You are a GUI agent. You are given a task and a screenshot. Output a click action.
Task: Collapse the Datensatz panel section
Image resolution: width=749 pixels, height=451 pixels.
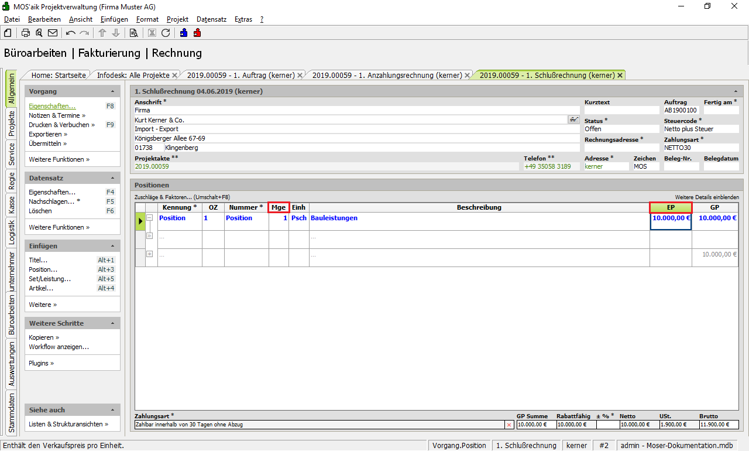pyautogui.click(x=112, y=178)
